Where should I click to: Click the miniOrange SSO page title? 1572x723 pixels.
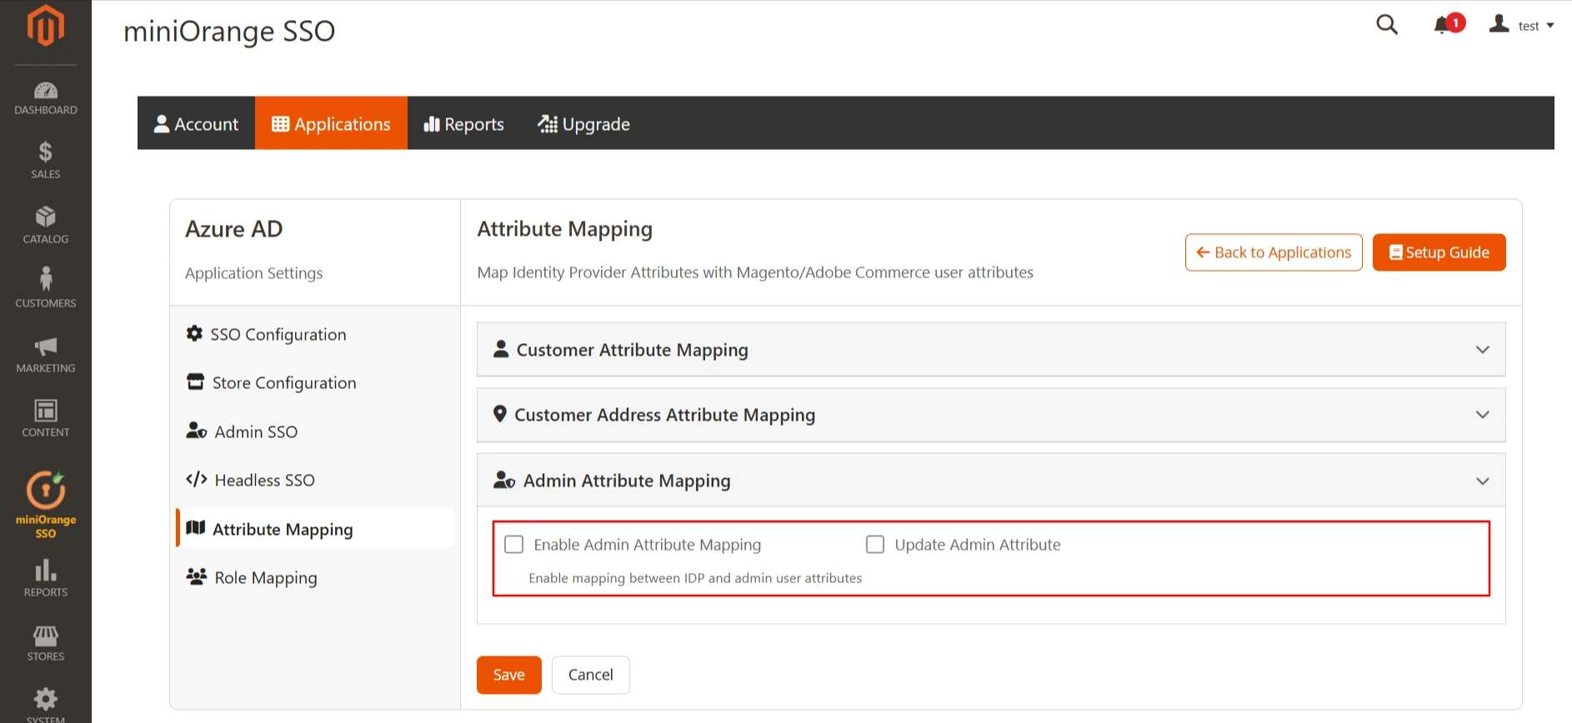coord(229,31)
